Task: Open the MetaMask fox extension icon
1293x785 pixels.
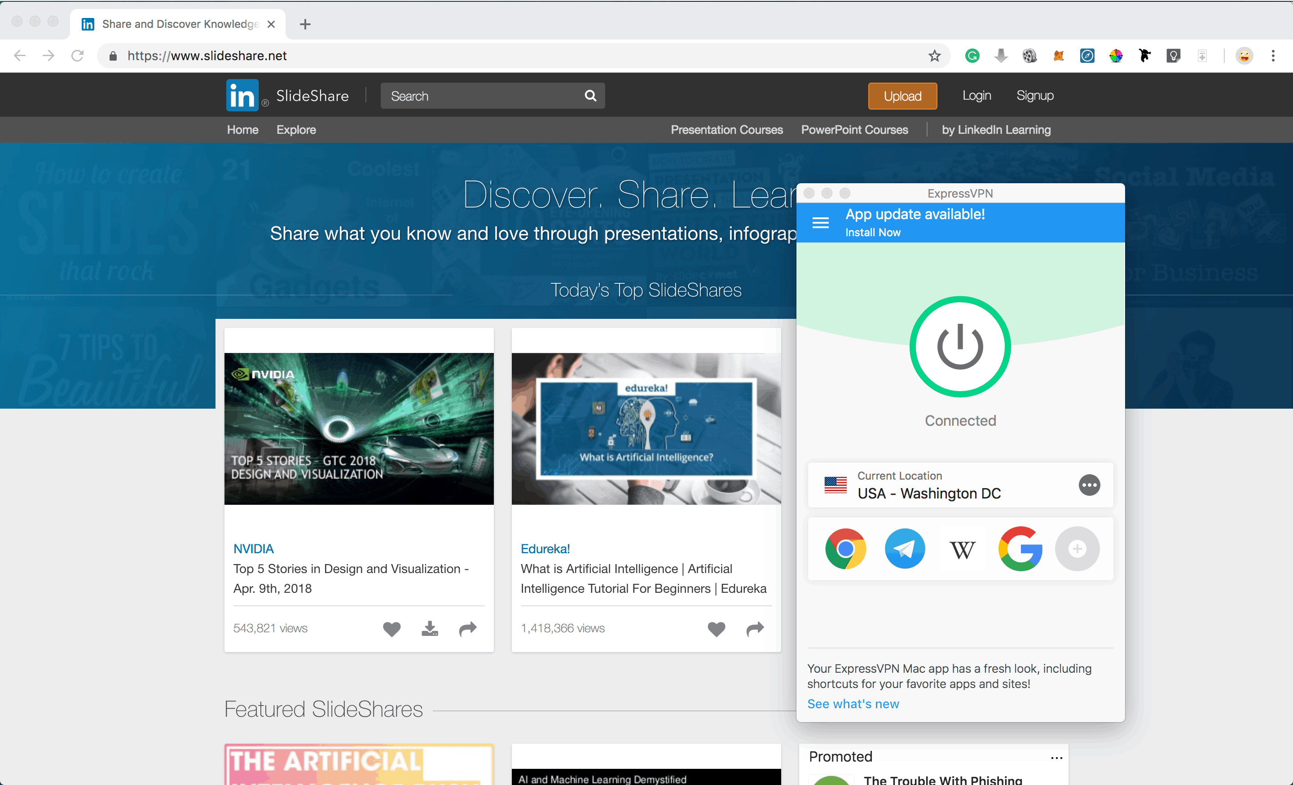Action: pos(1059,56)
